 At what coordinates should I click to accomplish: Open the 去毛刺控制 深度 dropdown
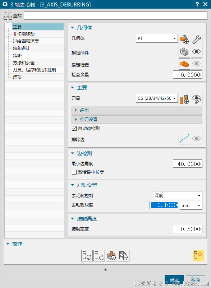(x=178, y=196)
